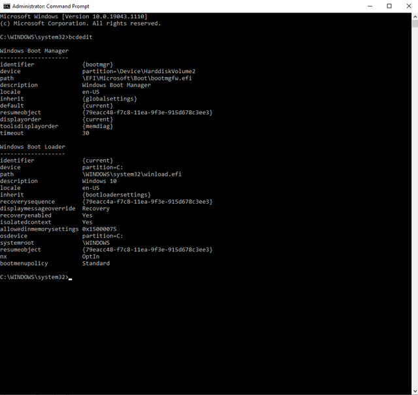The image size is (418, 395).
Task: Click the bootmenupolicy 'Standard' value
Action: point(96,263)
